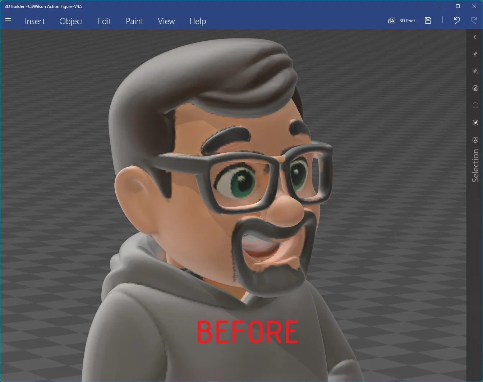Redo the last undone action

[x=474, y=20]
